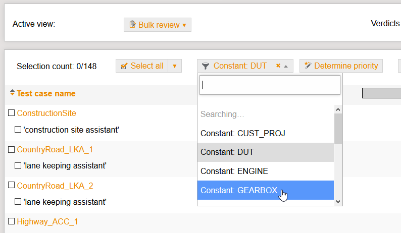Choose Constant: GEARBOX from the list

tap(239, 190)
